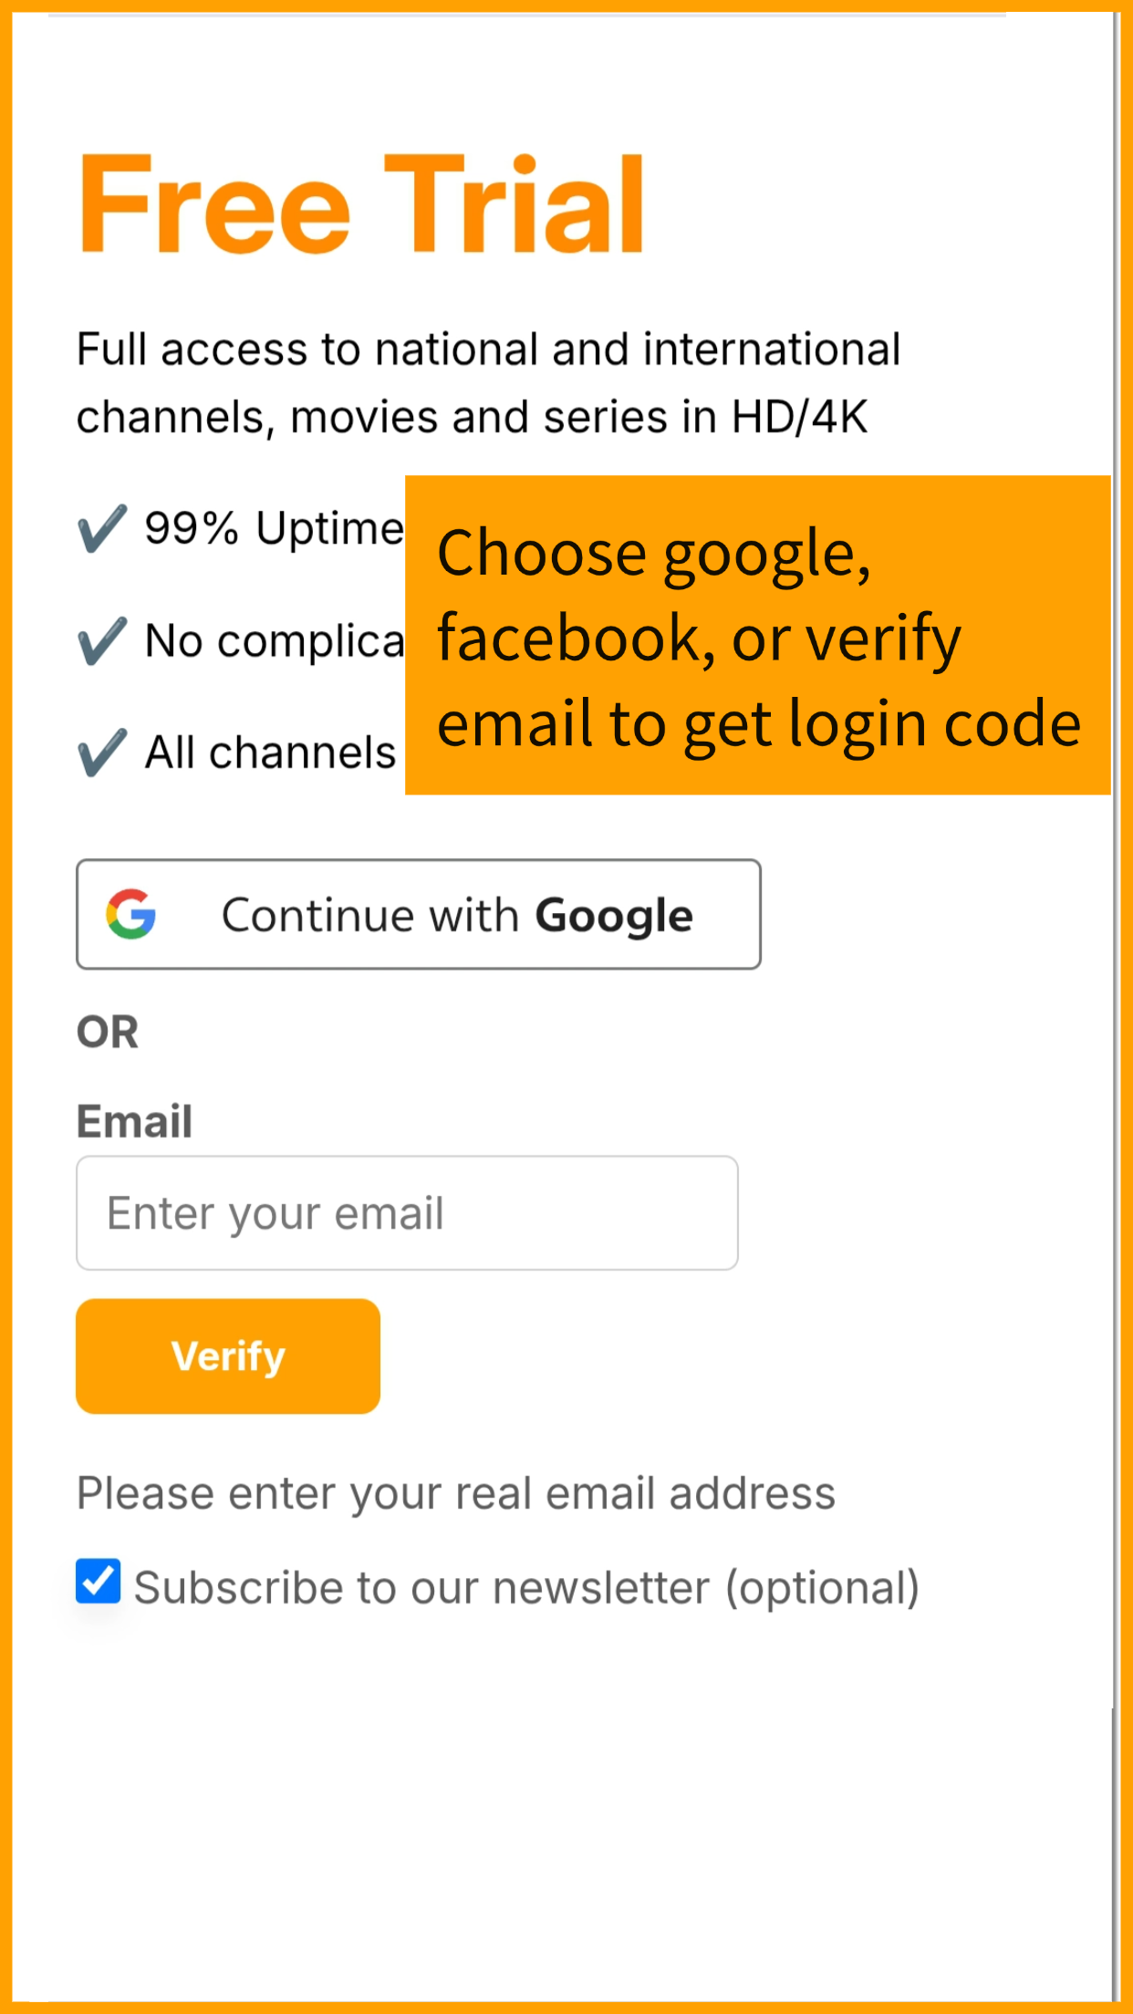Click the vertical scrollbar on right edge
Image resolution: width=1133 pixels, height=2014 pixels.
pyautogui.click(x=1116, y=1003)
